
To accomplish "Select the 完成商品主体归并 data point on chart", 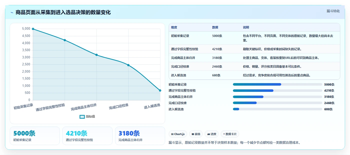I will coord(97,55).
